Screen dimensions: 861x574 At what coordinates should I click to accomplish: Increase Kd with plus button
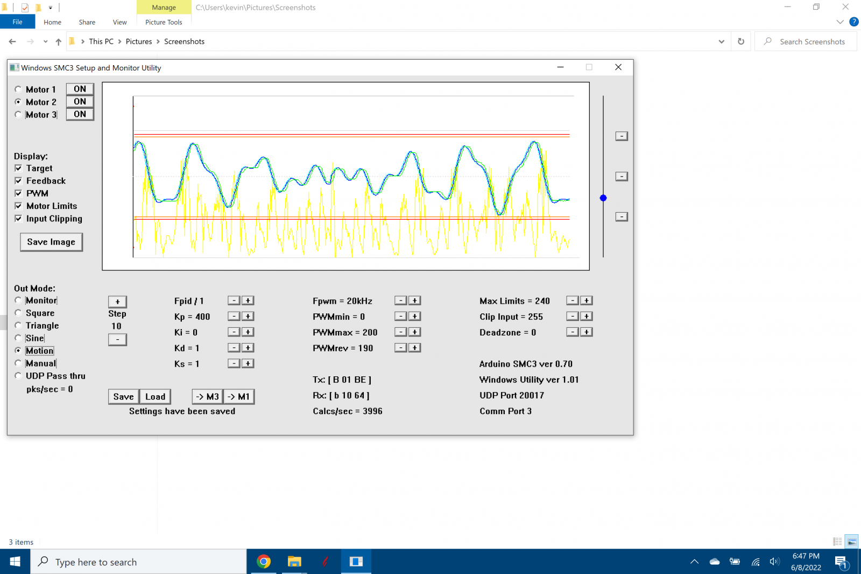pyautogui.click(x=248, y=348)
